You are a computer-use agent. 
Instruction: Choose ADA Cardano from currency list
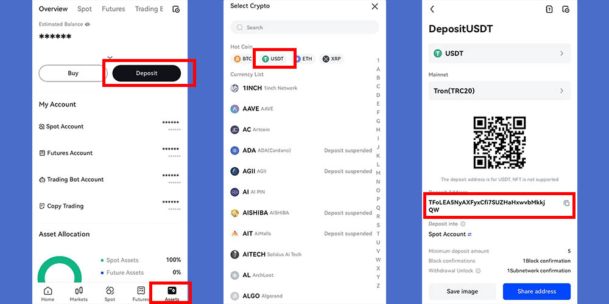(301, 150)
